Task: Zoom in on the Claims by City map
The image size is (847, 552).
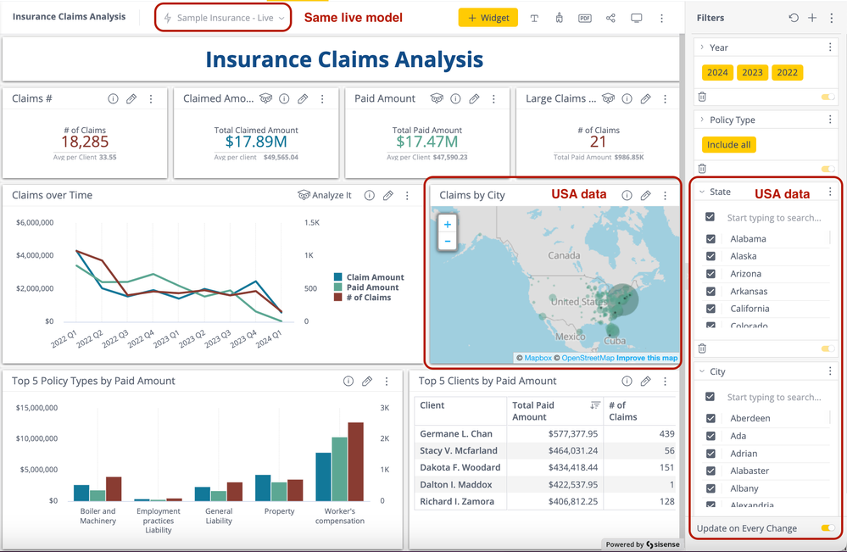Action: (448, 224)
